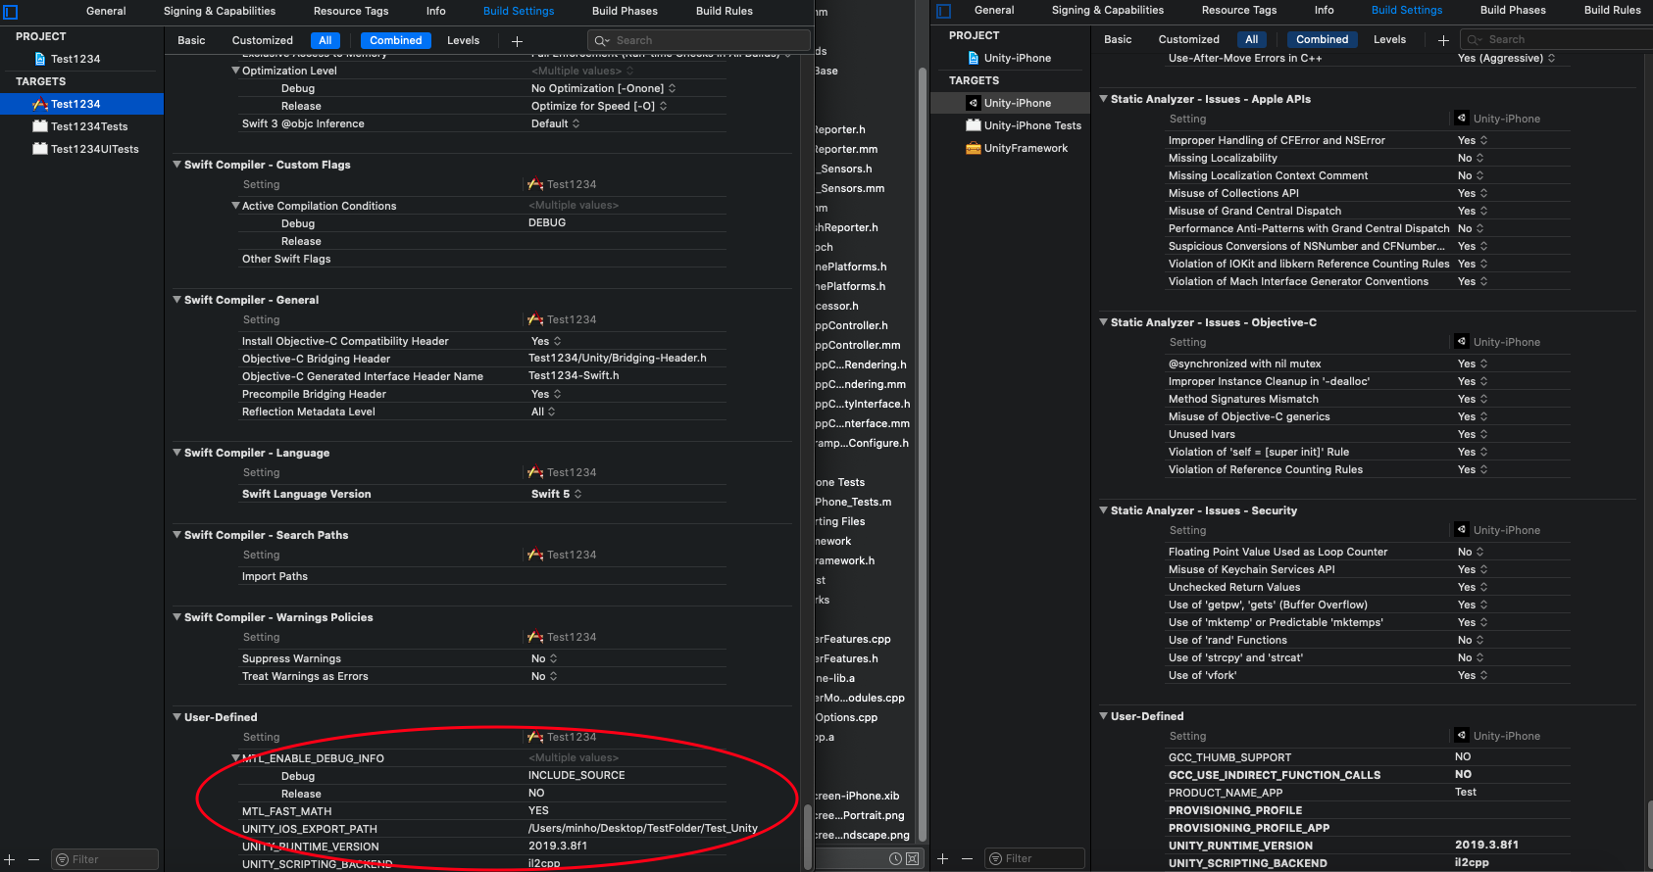Select Import Paths setting row
Viewport: 1653px width, 872px height.
(x=481, y=576)
